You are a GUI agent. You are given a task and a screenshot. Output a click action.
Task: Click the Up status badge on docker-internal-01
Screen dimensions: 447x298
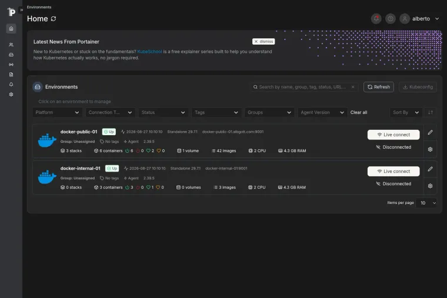[x=112, y=169]
